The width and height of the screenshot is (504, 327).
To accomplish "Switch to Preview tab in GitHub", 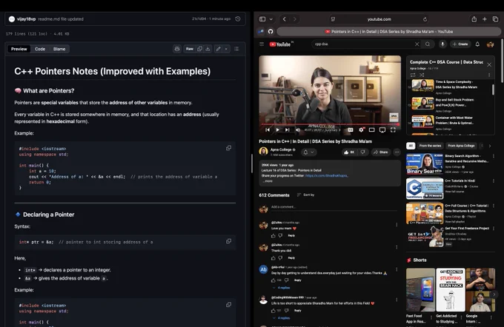I will [x=19, y=49].
